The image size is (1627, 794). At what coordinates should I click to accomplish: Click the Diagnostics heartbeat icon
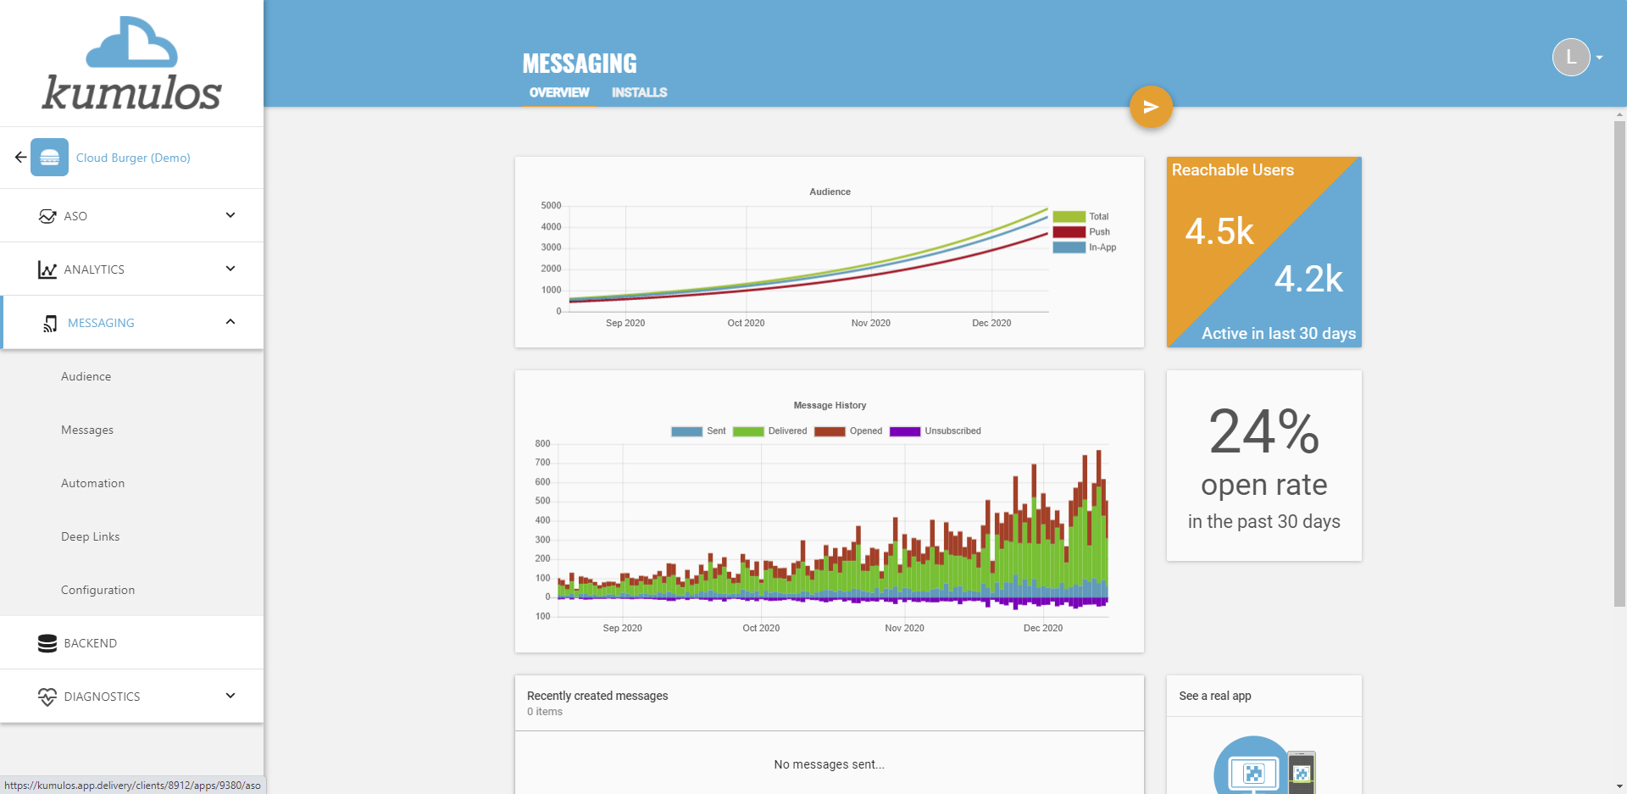click(x=47, y=697)
